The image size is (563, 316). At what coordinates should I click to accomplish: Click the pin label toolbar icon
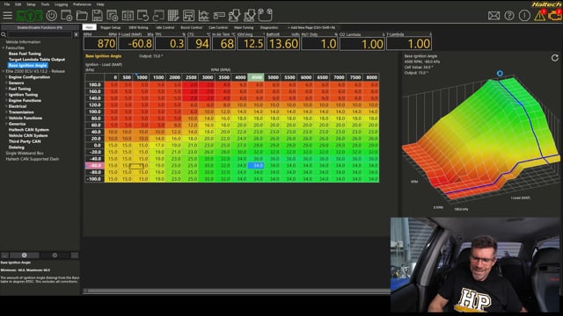point(219,16)
